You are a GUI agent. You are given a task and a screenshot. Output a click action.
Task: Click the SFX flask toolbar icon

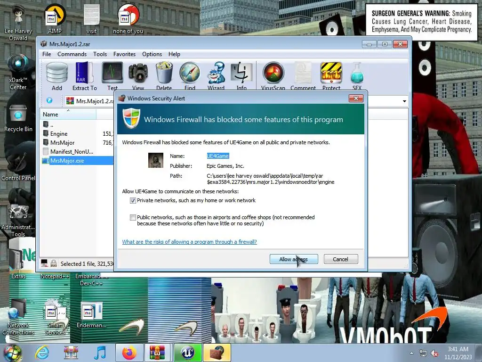[357, 76]
